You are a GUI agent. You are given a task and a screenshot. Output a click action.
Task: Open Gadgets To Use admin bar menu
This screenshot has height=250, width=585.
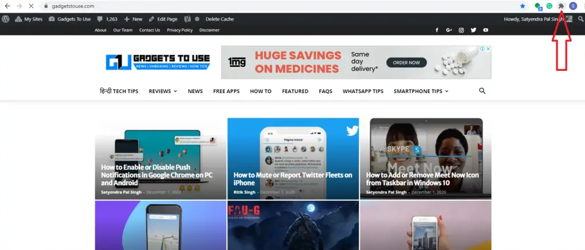click(x=70, y=19)
